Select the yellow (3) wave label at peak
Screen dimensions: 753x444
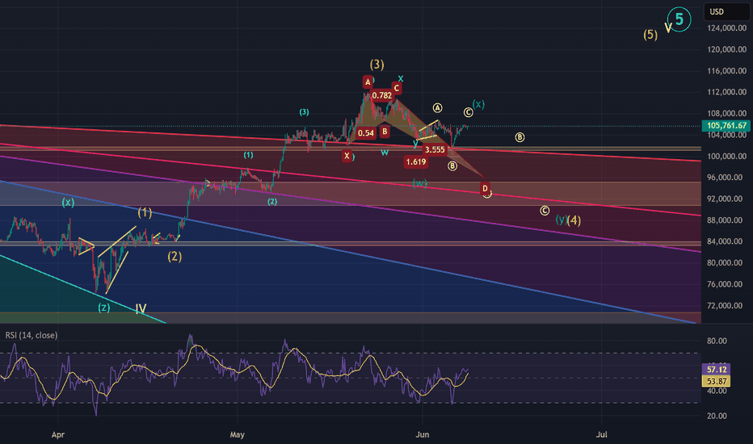pyautogui.click(x=376, y=65)
